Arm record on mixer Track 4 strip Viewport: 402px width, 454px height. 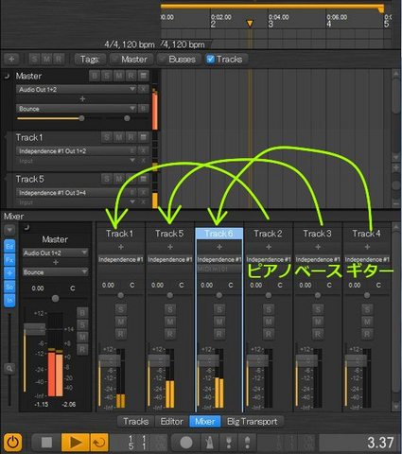coord(367,334)
